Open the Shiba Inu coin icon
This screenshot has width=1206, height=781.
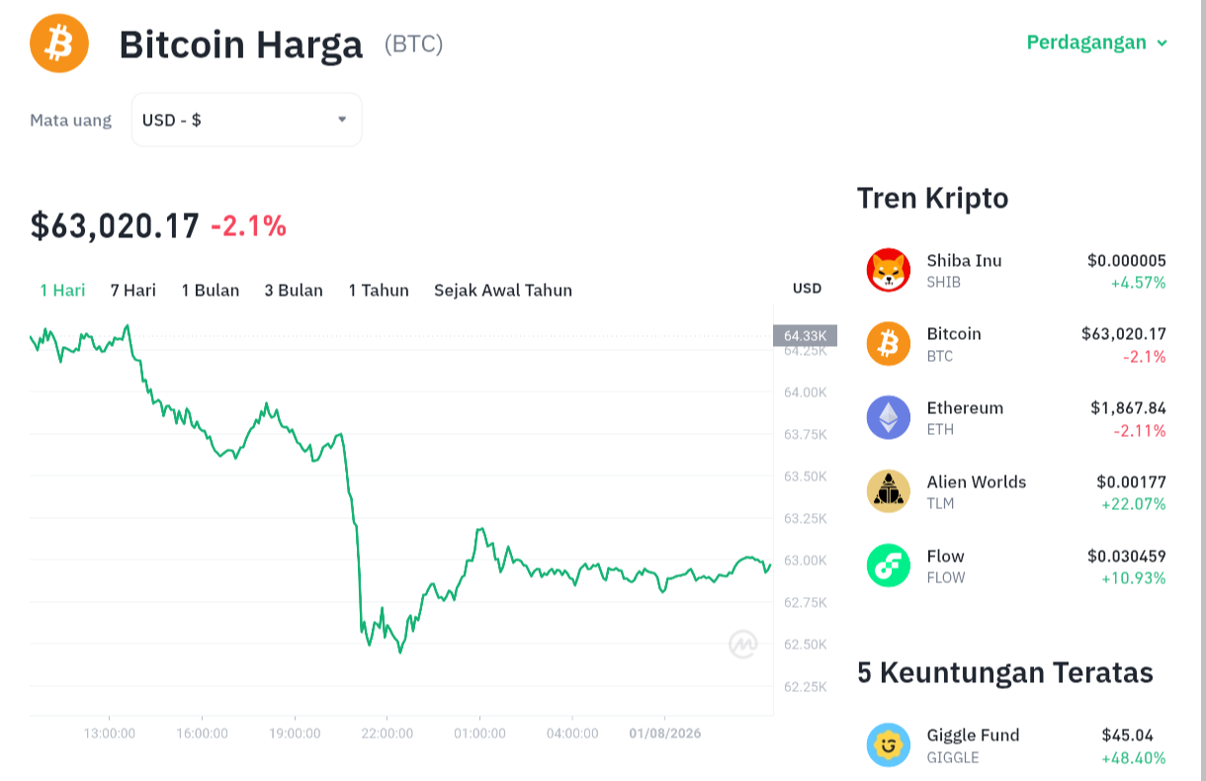[x=889, y=270]
